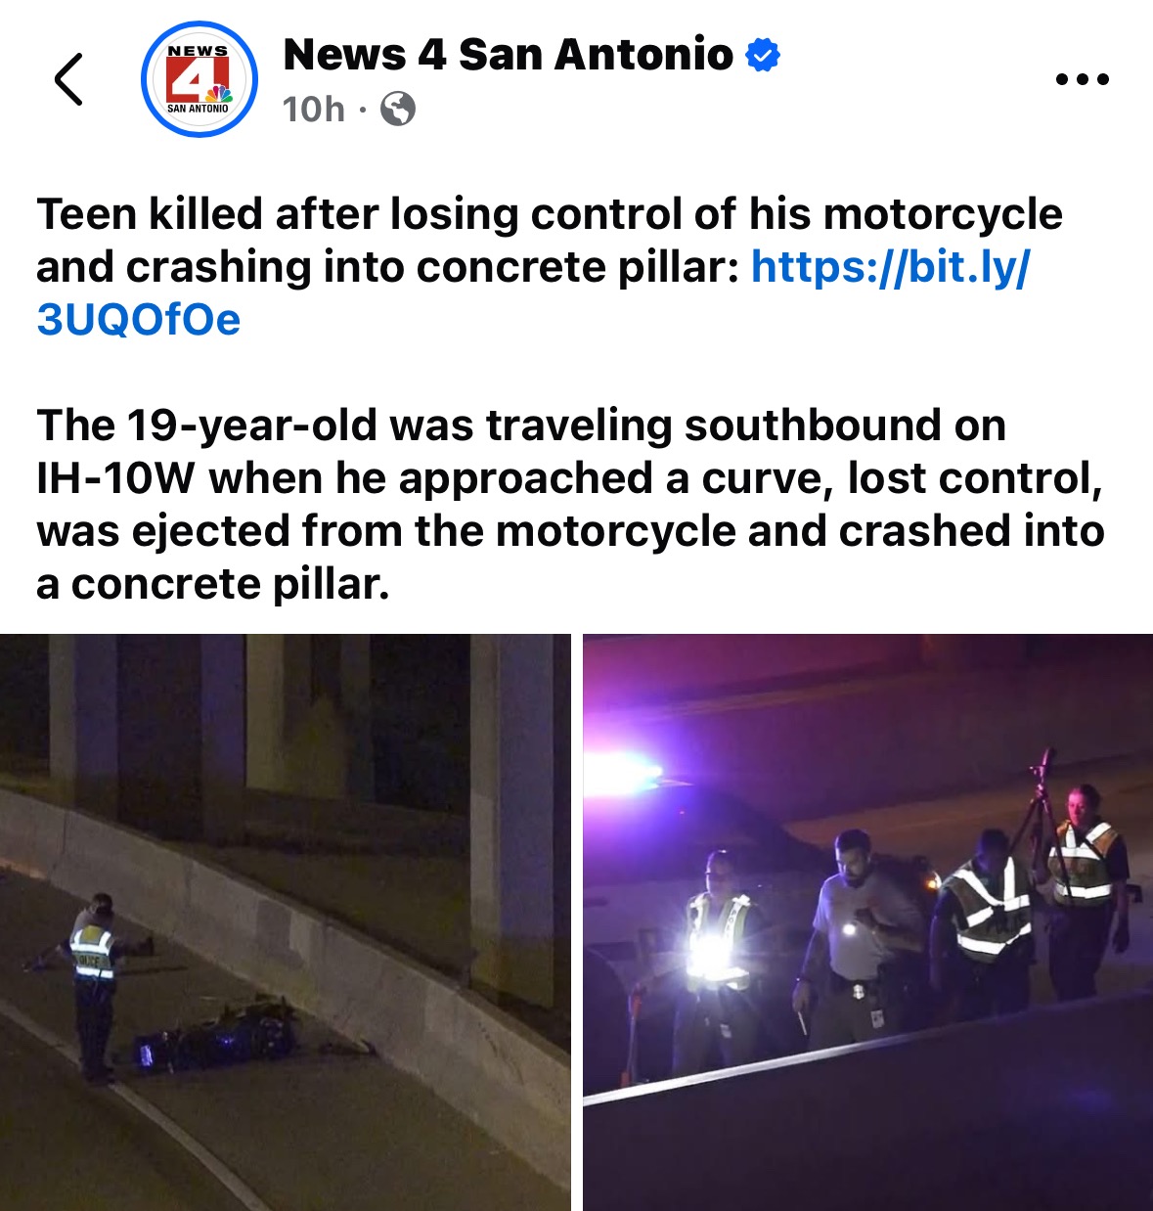Screen dimensions: 1153x1211
Task: Open the https://bit.ly/ article link
Action: (890, 266)
